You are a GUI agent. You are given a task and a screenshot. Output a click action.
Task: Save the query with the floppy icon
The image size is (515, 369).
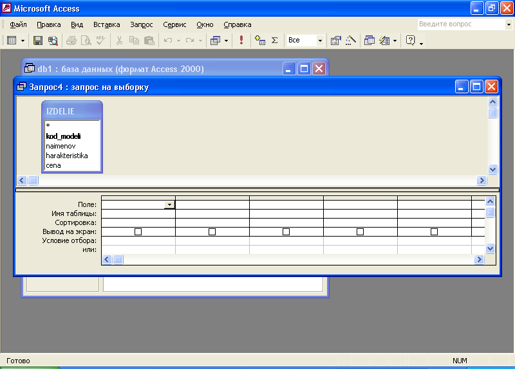coord(38,40)
